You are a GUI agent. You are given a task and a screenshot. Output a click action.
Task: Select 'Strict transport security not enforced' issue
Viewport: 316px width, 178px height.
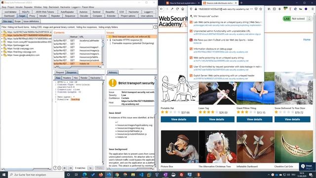click(131, 37)
